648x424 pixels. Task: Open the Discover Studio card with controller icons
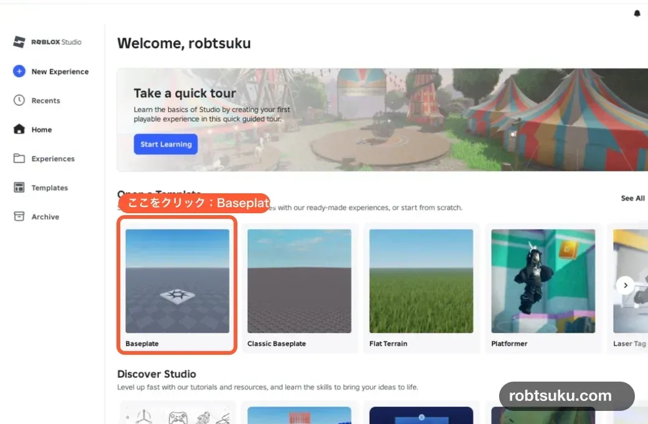(x=178, y=413)
